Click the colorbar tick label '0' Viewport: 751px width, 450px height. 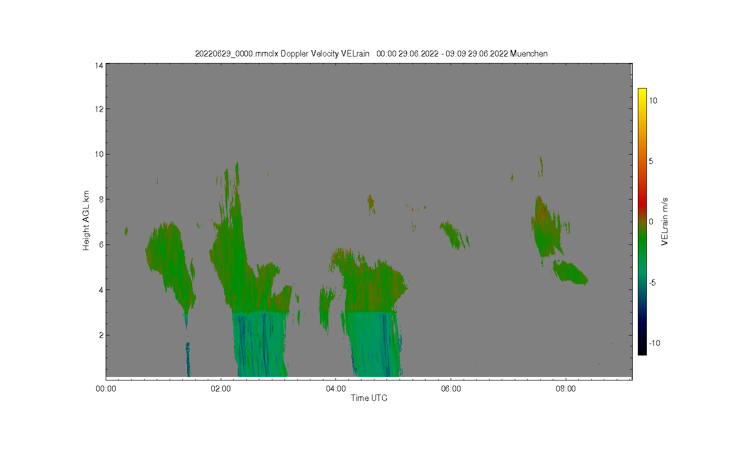click(x=651, y=221)
